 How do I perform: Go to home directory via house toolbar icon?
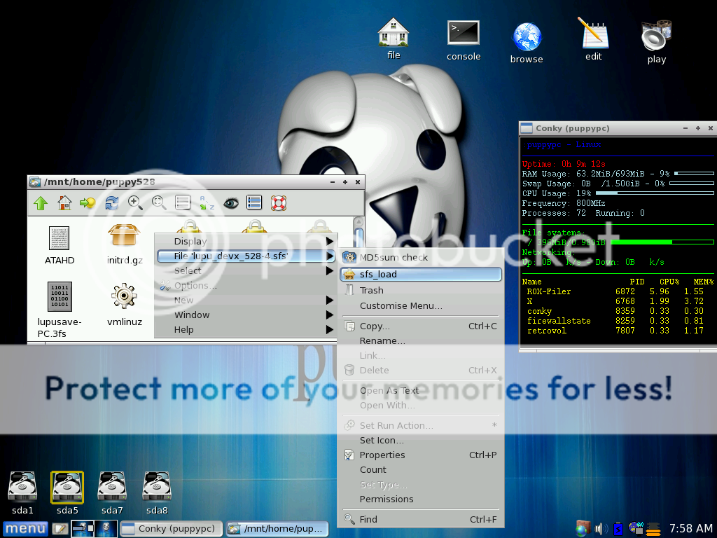pos(64,203)
